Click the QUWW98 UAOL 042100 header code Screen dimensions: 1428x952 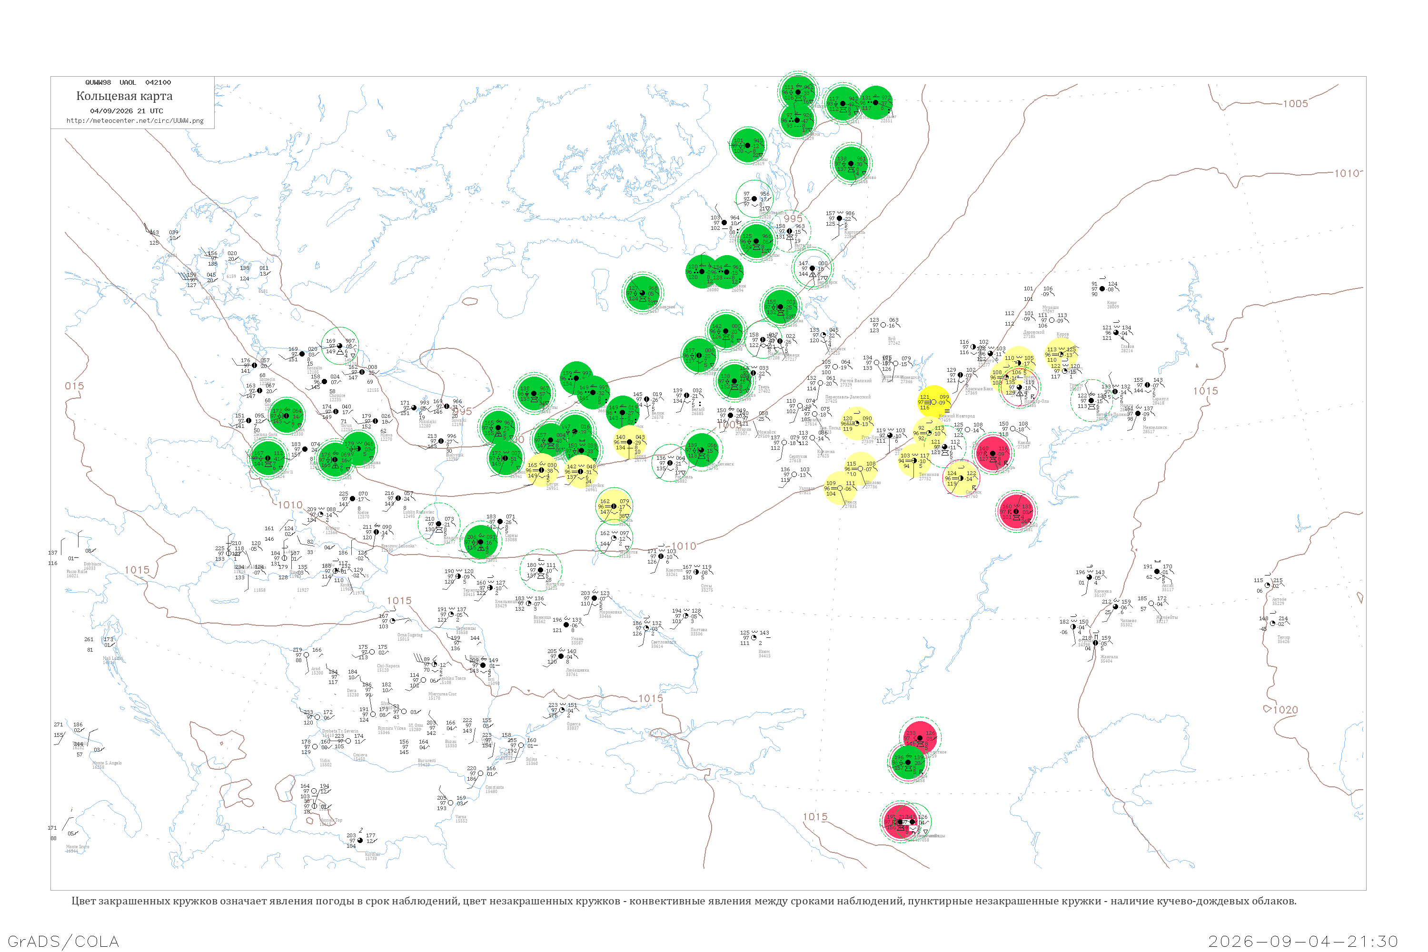128,82
